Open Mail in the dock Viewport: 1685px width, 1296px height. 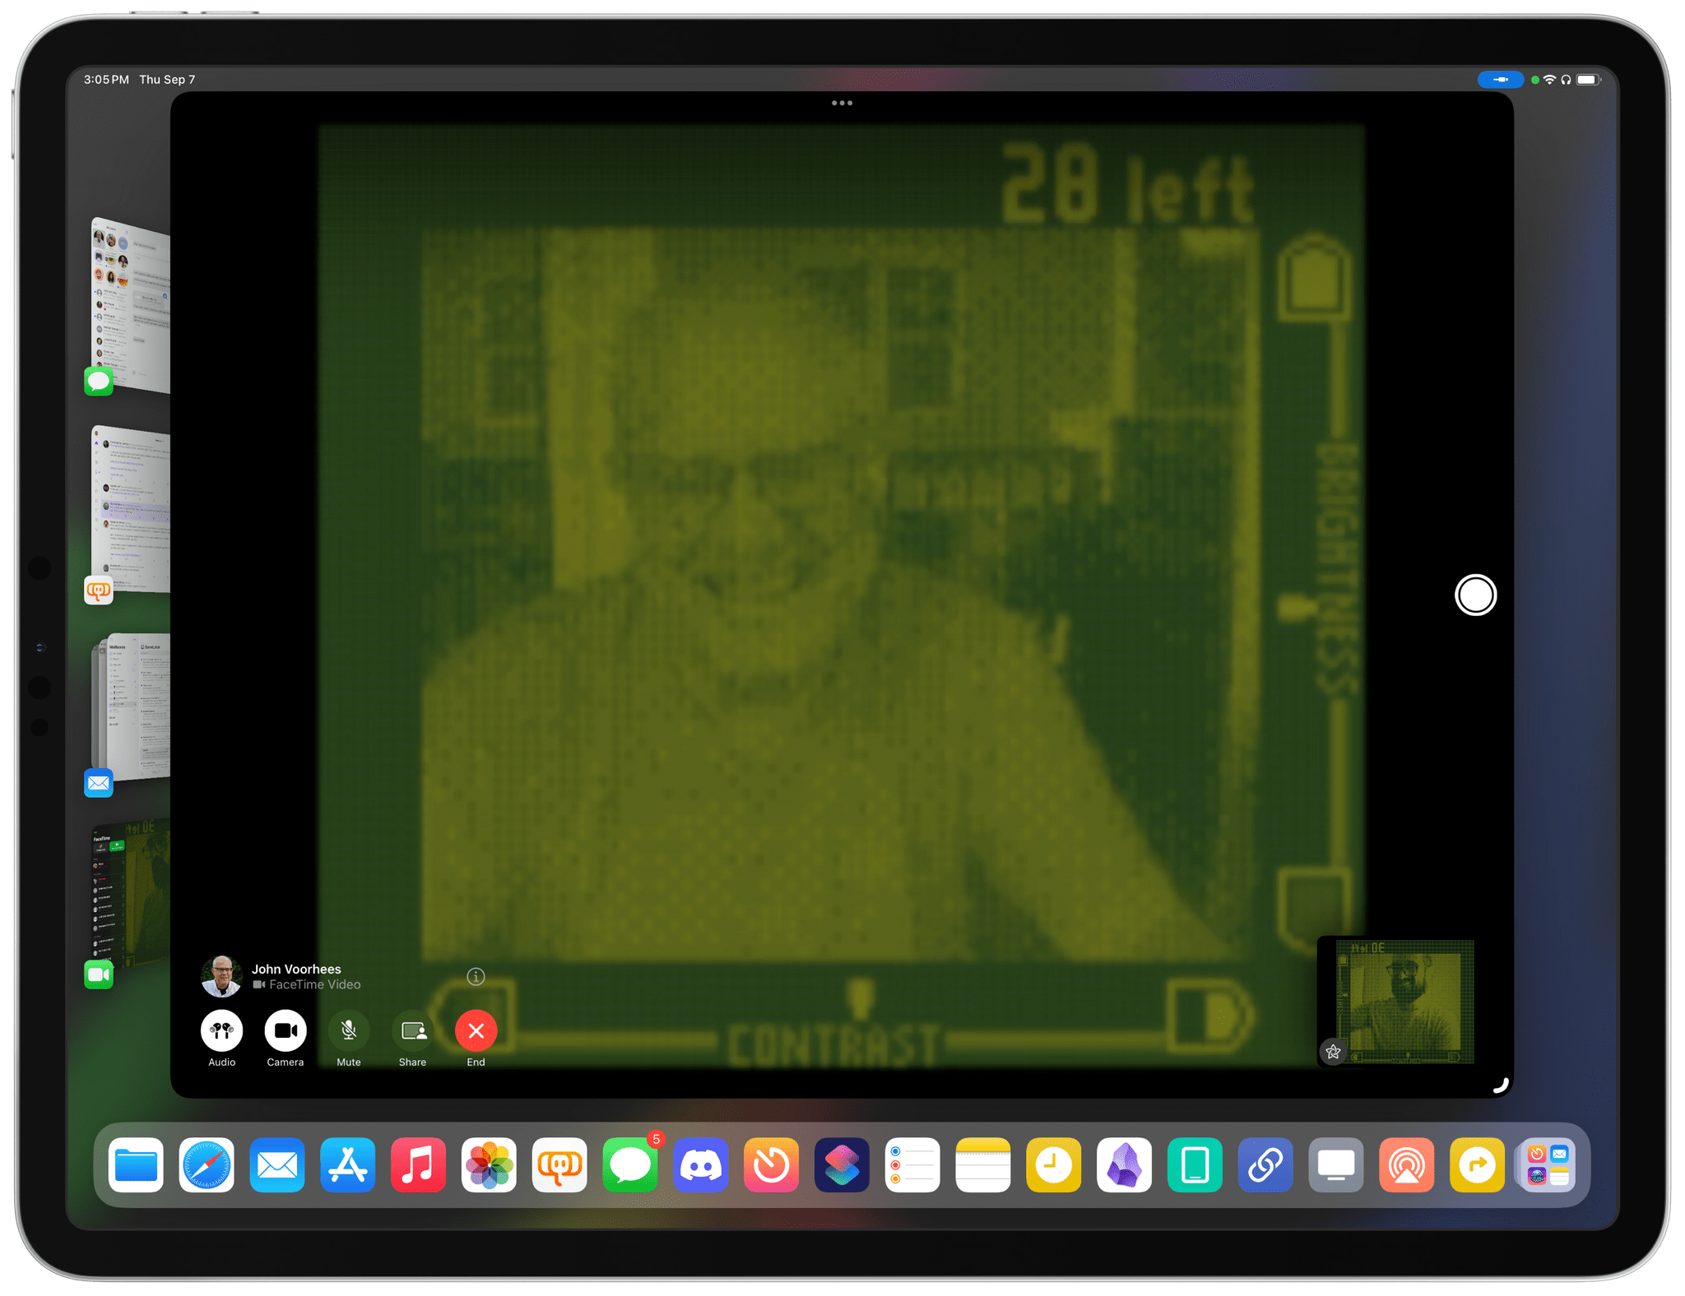[277, 1164]
